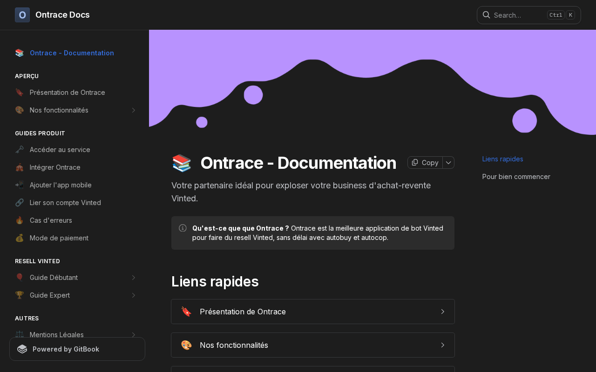The height and width of the screenshot is (372, 596).
Task: Click the phone icon beside Ajouter l'app mobile
Action: coord(20,185)
